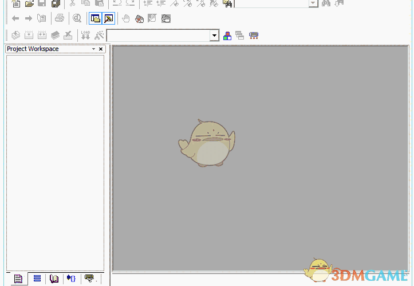Toggle the Output Window button
The image size is (414, 286).
coord(108,19)
